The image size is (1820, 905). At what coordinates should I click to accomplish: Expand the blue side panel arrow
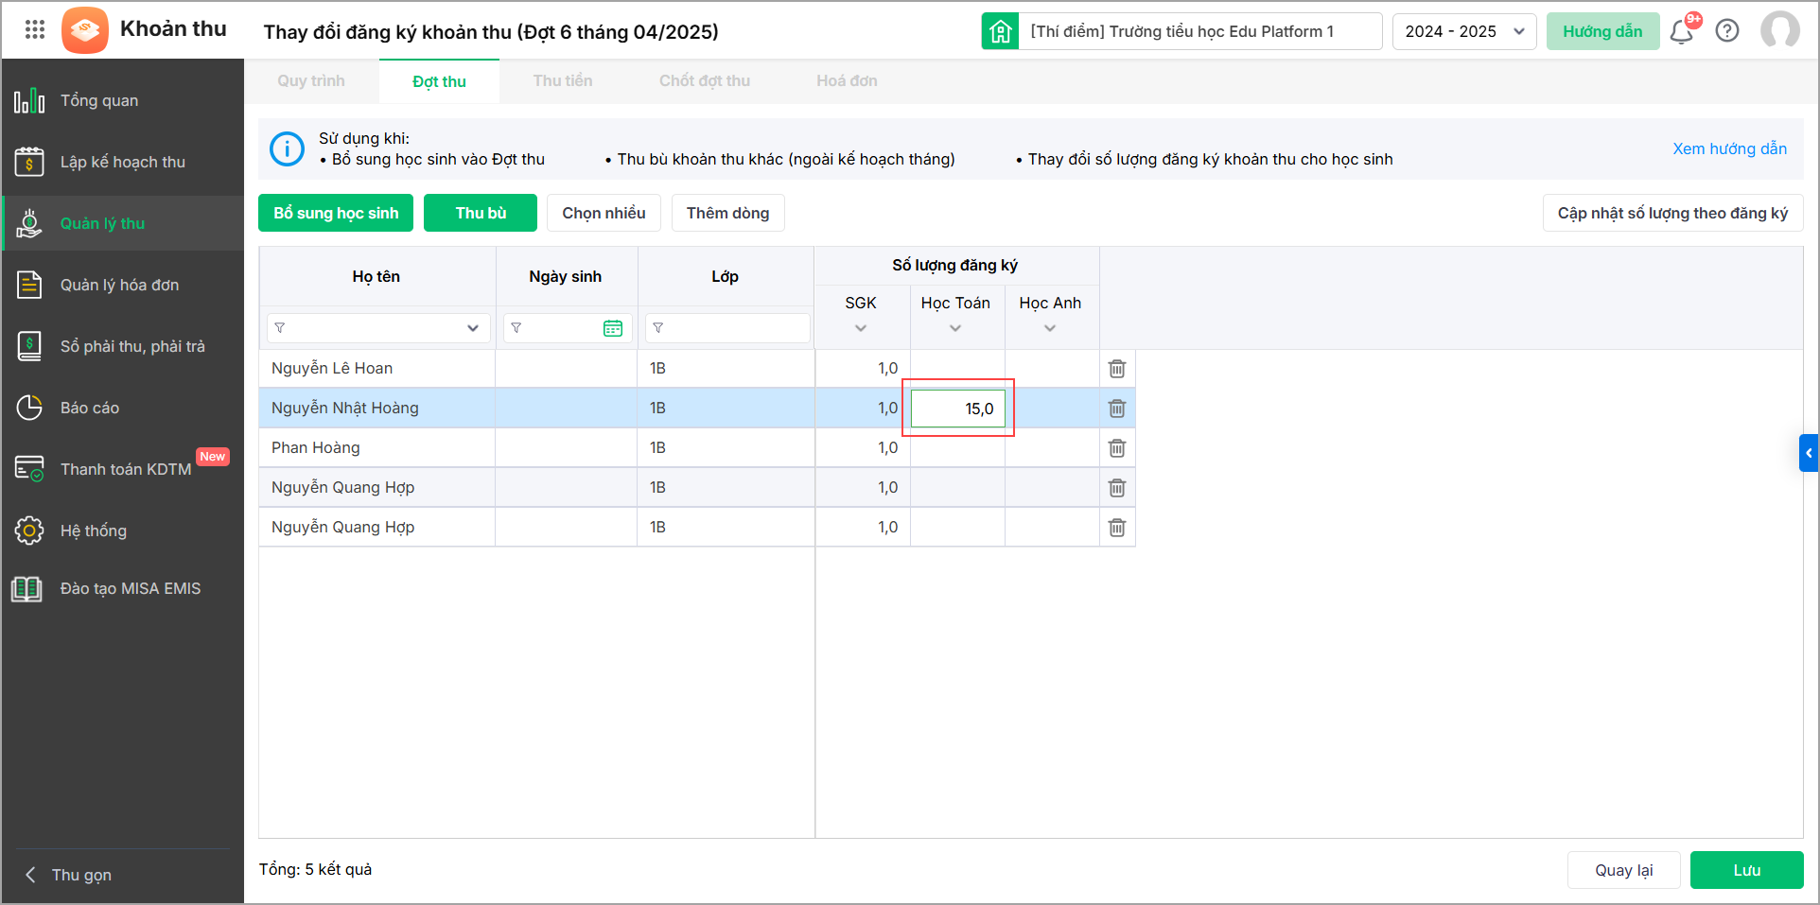[x=1808, y=453]
